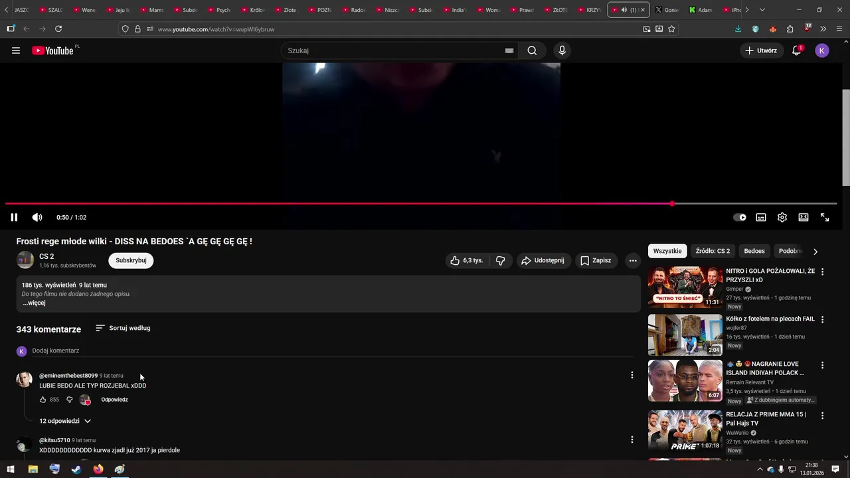Image resolution: width=850 pixels, height=478 pixels.
Task: Seek the video using the red progress bar
Action: coord(421,204)
